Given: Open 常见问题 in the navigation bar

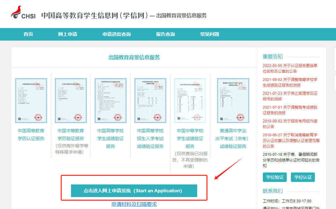Looking at the screenshot, I should [x=209, y=34].
